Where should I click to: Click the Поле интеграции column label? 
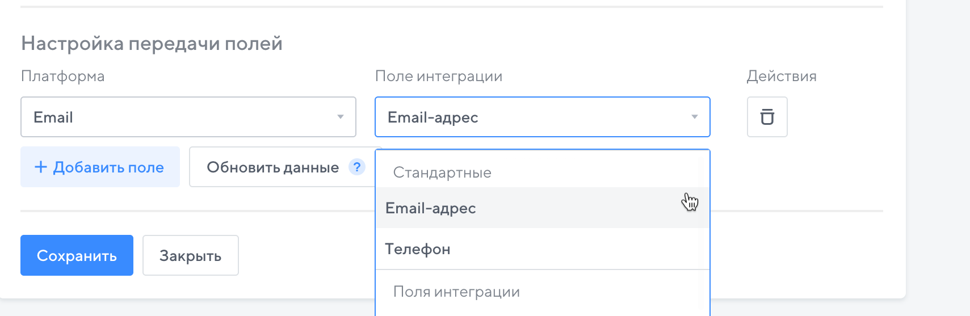(x=439, y=76)
